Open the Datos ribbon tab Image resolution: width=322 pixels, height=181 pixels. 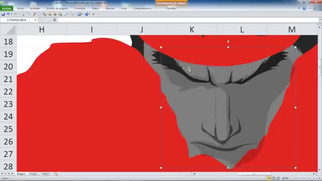point(95,9)
